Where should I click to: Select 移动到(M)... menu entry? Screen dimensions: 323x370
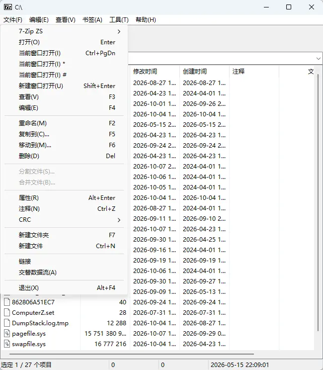(x=64, y=145)
